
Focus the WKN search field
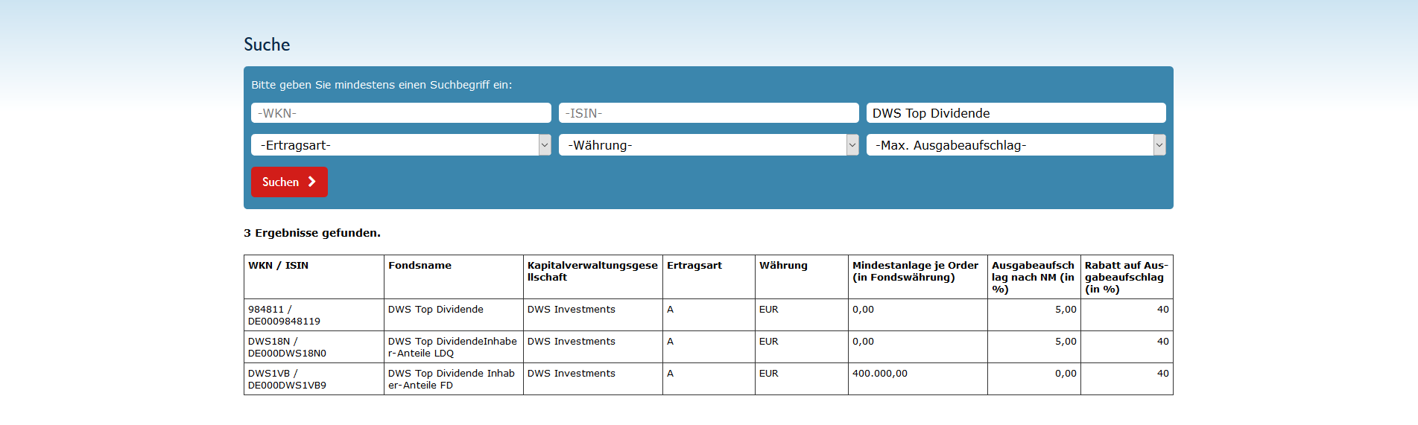coord(401,113)
